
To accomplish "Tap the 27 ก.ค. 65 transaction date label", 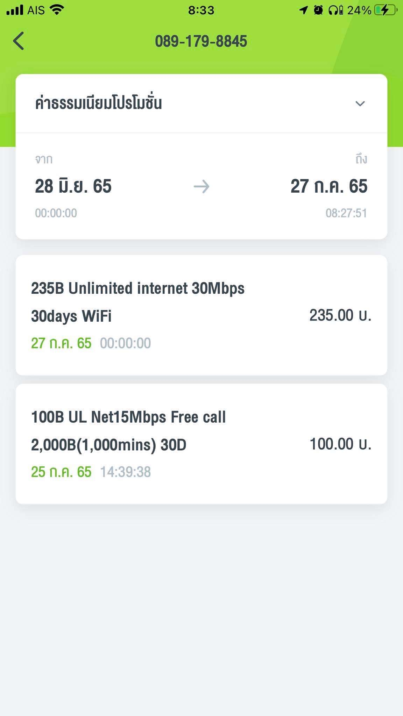I will coord(61,343).
